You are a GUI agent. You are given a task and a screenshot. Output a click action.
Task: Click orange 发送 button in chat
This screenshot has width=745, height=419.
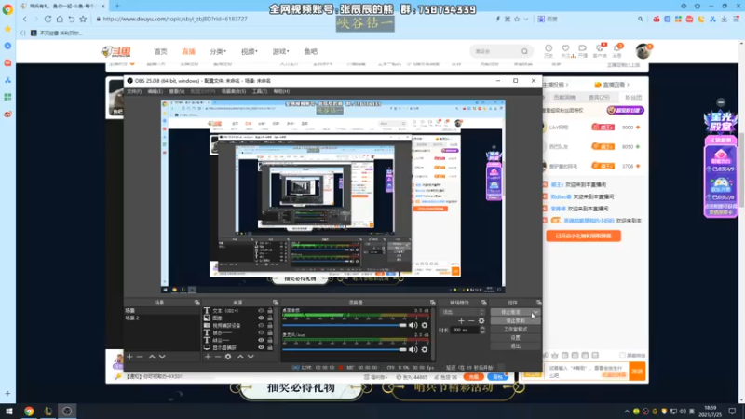(637, 372)
